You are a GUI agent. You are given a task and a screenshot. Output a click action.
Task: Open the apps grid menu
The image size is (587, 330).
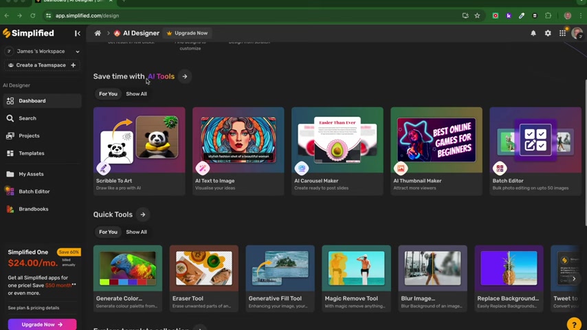click(x=562, y=33)
